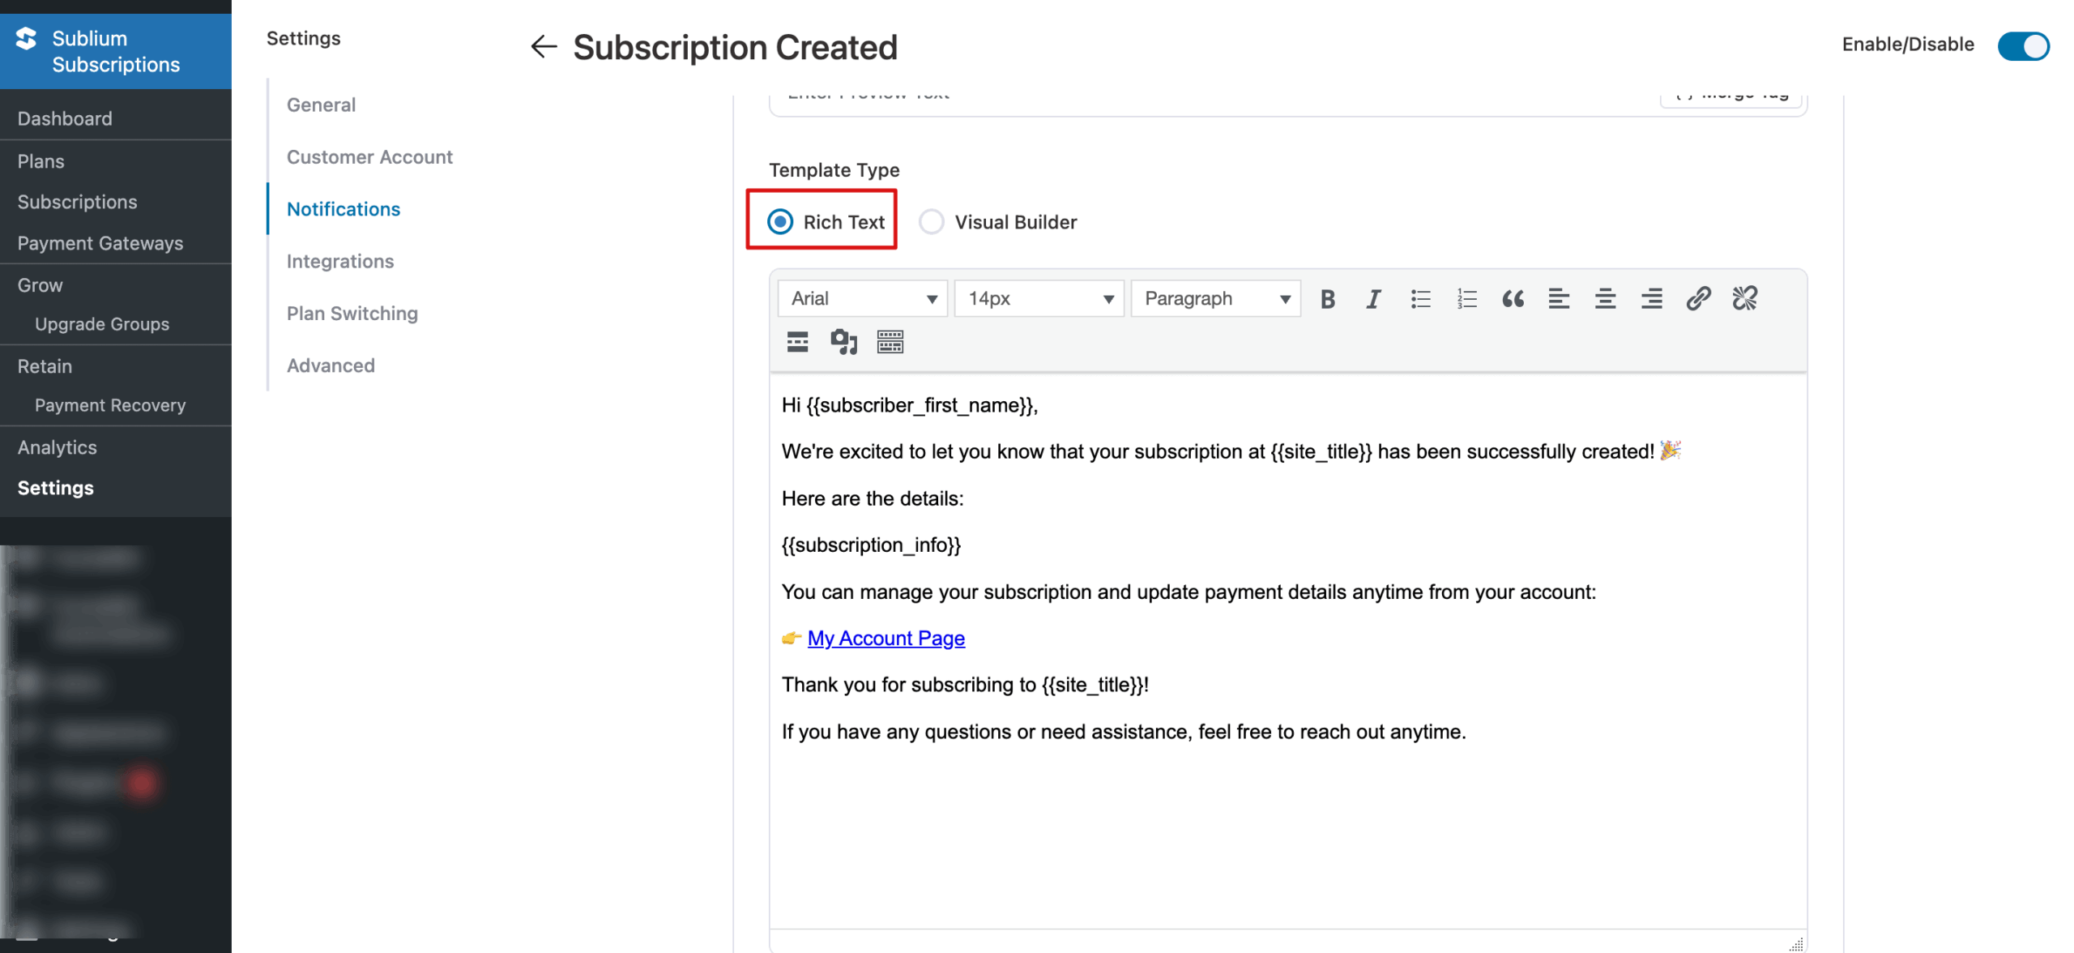Viewport: 2074px width, 953px height.
Task: Show keyboard shortcuts in the editor
Action: click(890, 341)
